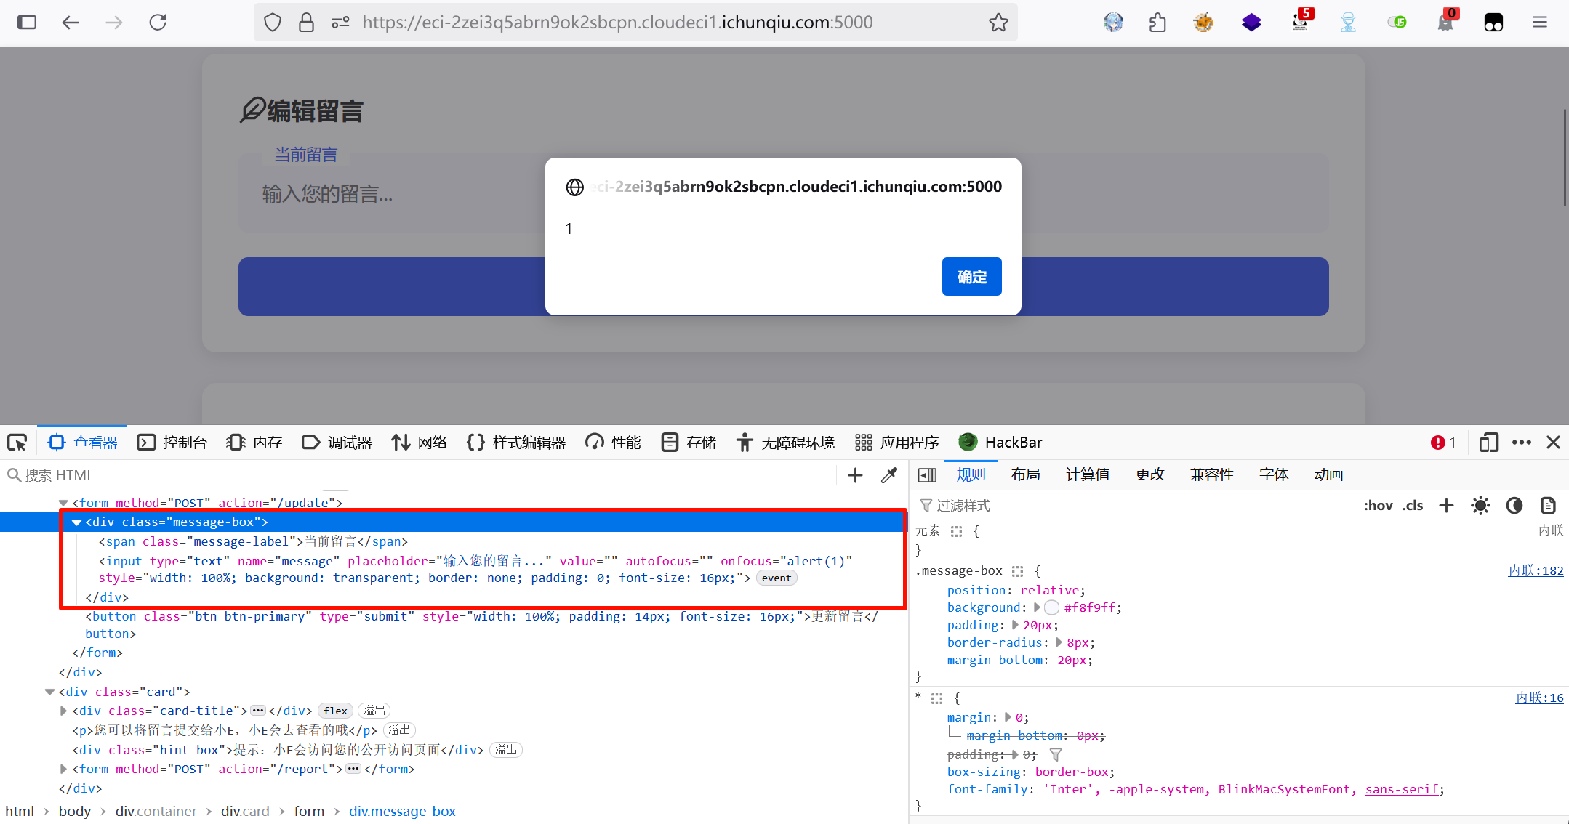Image resolution: width=1569 pixels, height=824 pixels.
Task: Click the #f8f9ff background color swatch
Action: tap(1051, 607)
